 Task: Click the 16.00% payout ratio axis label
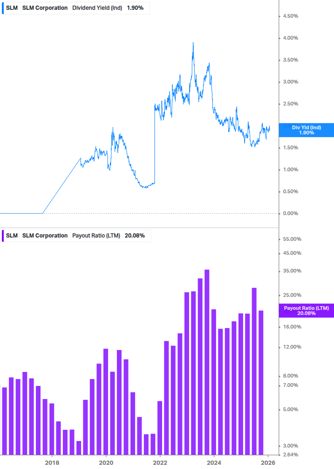click(292, 327)
